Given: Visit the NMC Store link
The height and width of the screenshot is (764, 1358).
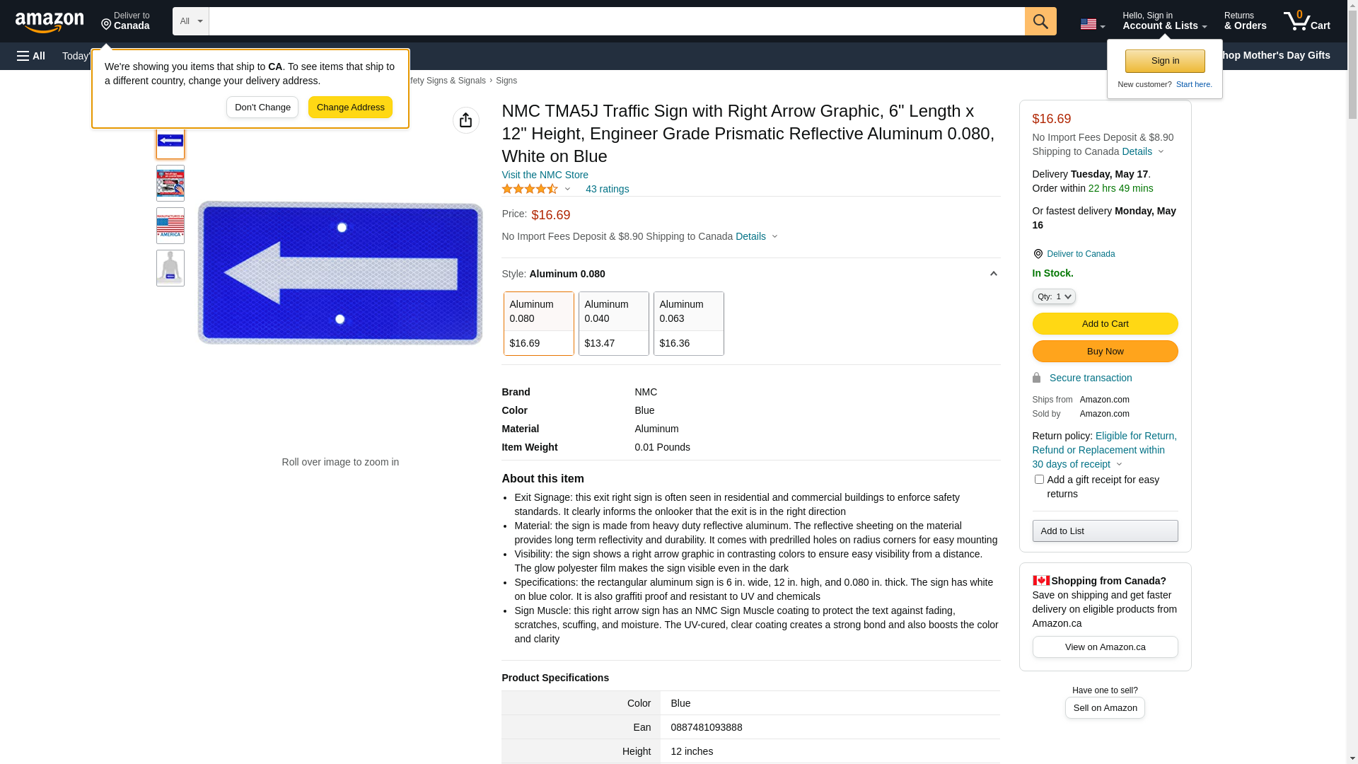Looking at the screenshot, I should point(545,175).
